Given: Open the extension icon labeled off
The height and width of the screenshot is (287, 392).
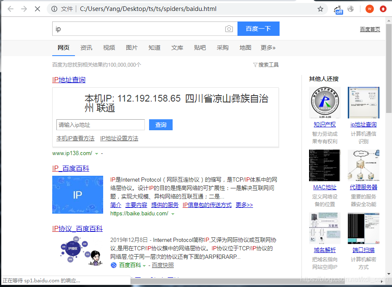Looking at the screenshot, I should (x=338, y=10).
